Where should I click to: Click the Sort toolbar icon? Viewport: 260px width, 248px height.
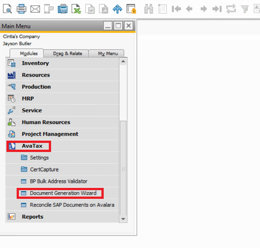(257, 9)
